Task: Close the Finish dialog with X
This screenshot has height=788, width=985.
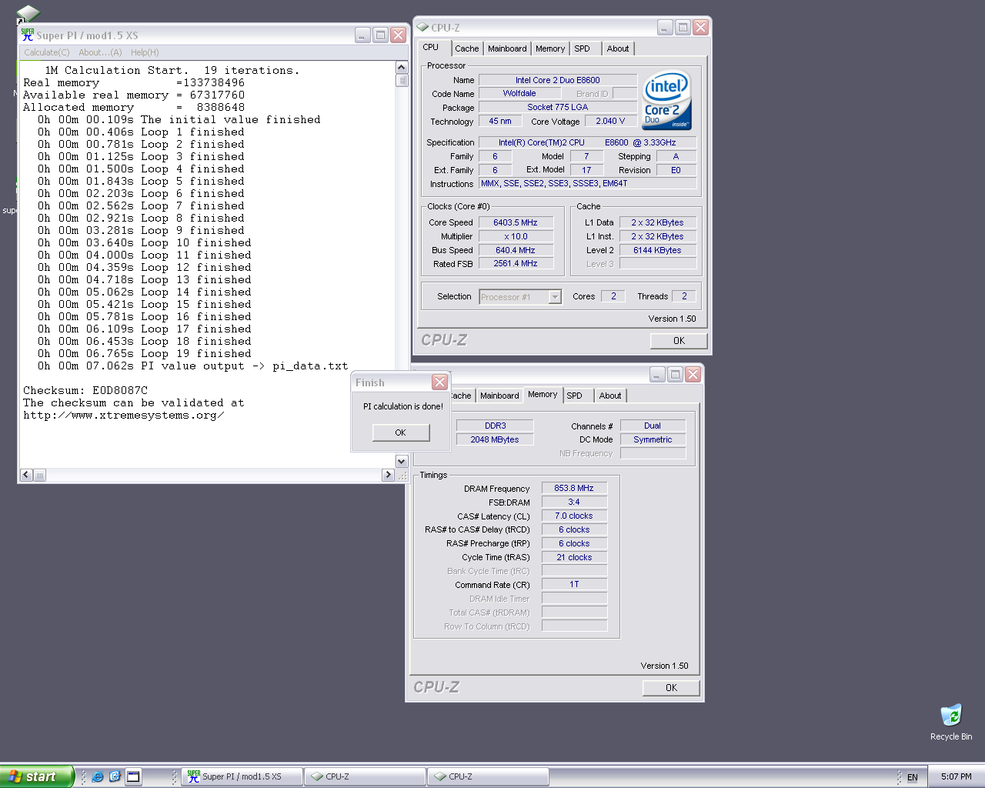Action: pos(439,382)
